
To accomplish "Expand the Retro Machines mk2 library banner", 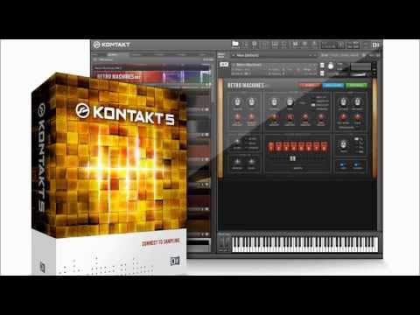I will (x=151, y=76).
